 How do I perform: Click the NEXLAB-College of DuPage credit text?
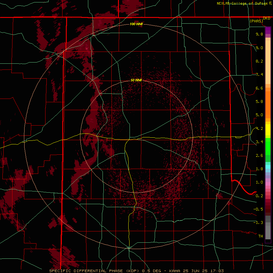click(x=242, y=3)
